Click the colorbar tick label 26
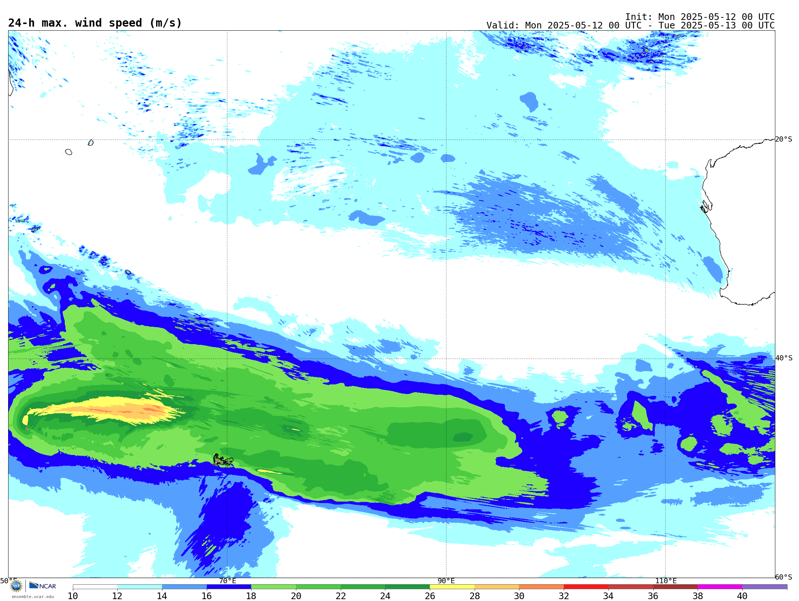 click(x=430, y=596)
